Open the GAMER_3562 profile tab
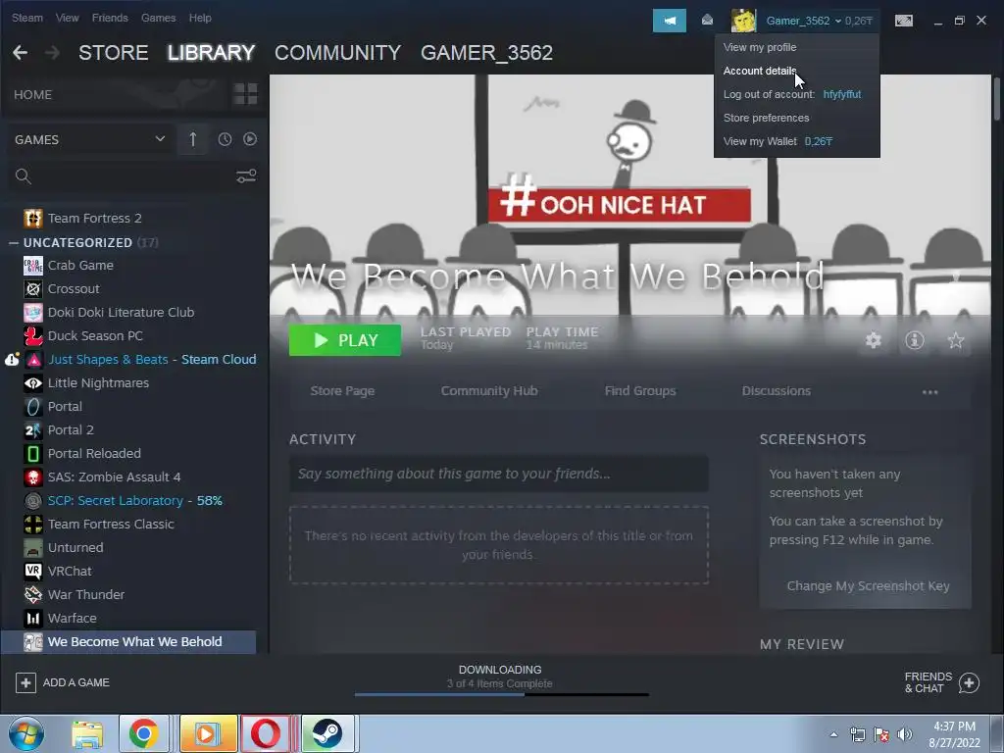Image resolution: width=1004 pixels, height=753 pixels. tap(486, 53)
